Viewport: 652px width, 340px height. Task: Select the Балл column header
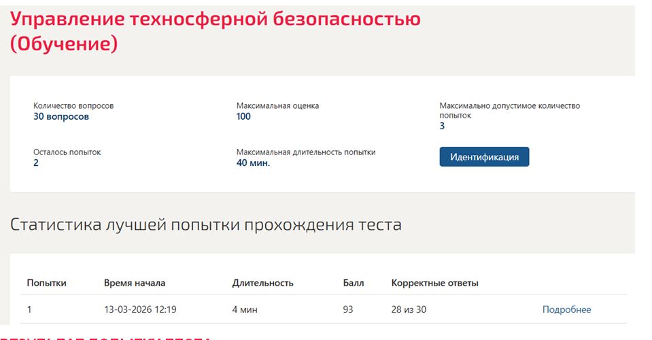[x=354, y=283]
